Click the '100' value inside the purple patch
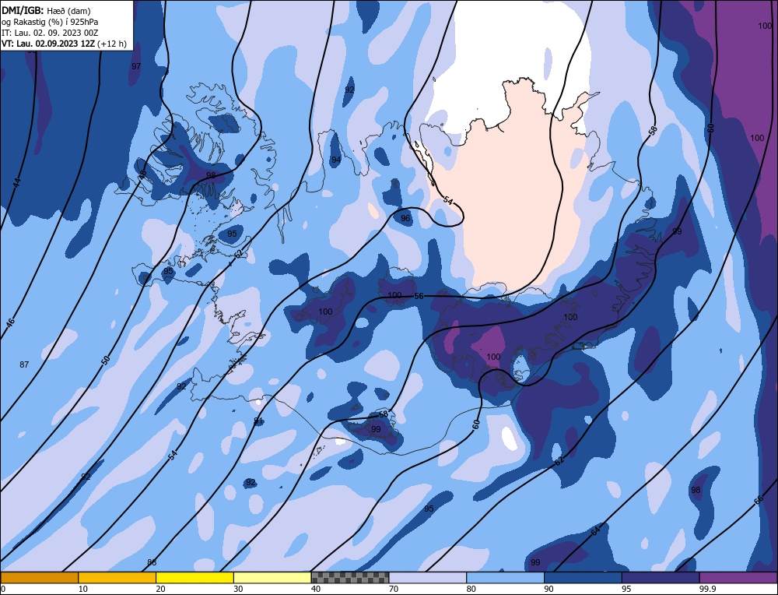The width and height of the screenshot is (778, 595). (x=493, y=357)
